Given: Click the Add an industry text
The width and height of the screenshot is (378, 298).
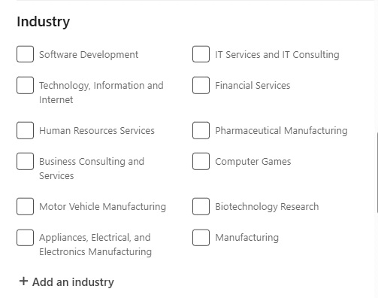Looking at the screenshot, I should [73, 282].
